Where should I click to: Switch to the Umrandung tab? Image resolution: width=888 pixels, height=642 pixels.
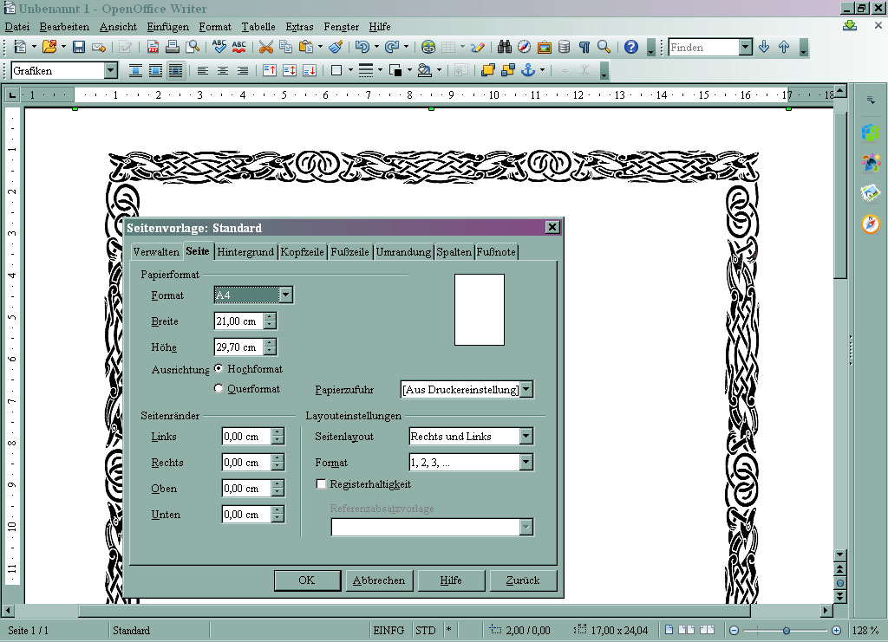tap(402, 251)
